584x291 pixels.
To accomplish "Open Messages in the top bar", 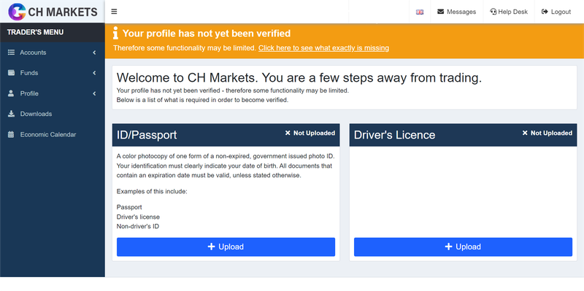I will (457, 12).
